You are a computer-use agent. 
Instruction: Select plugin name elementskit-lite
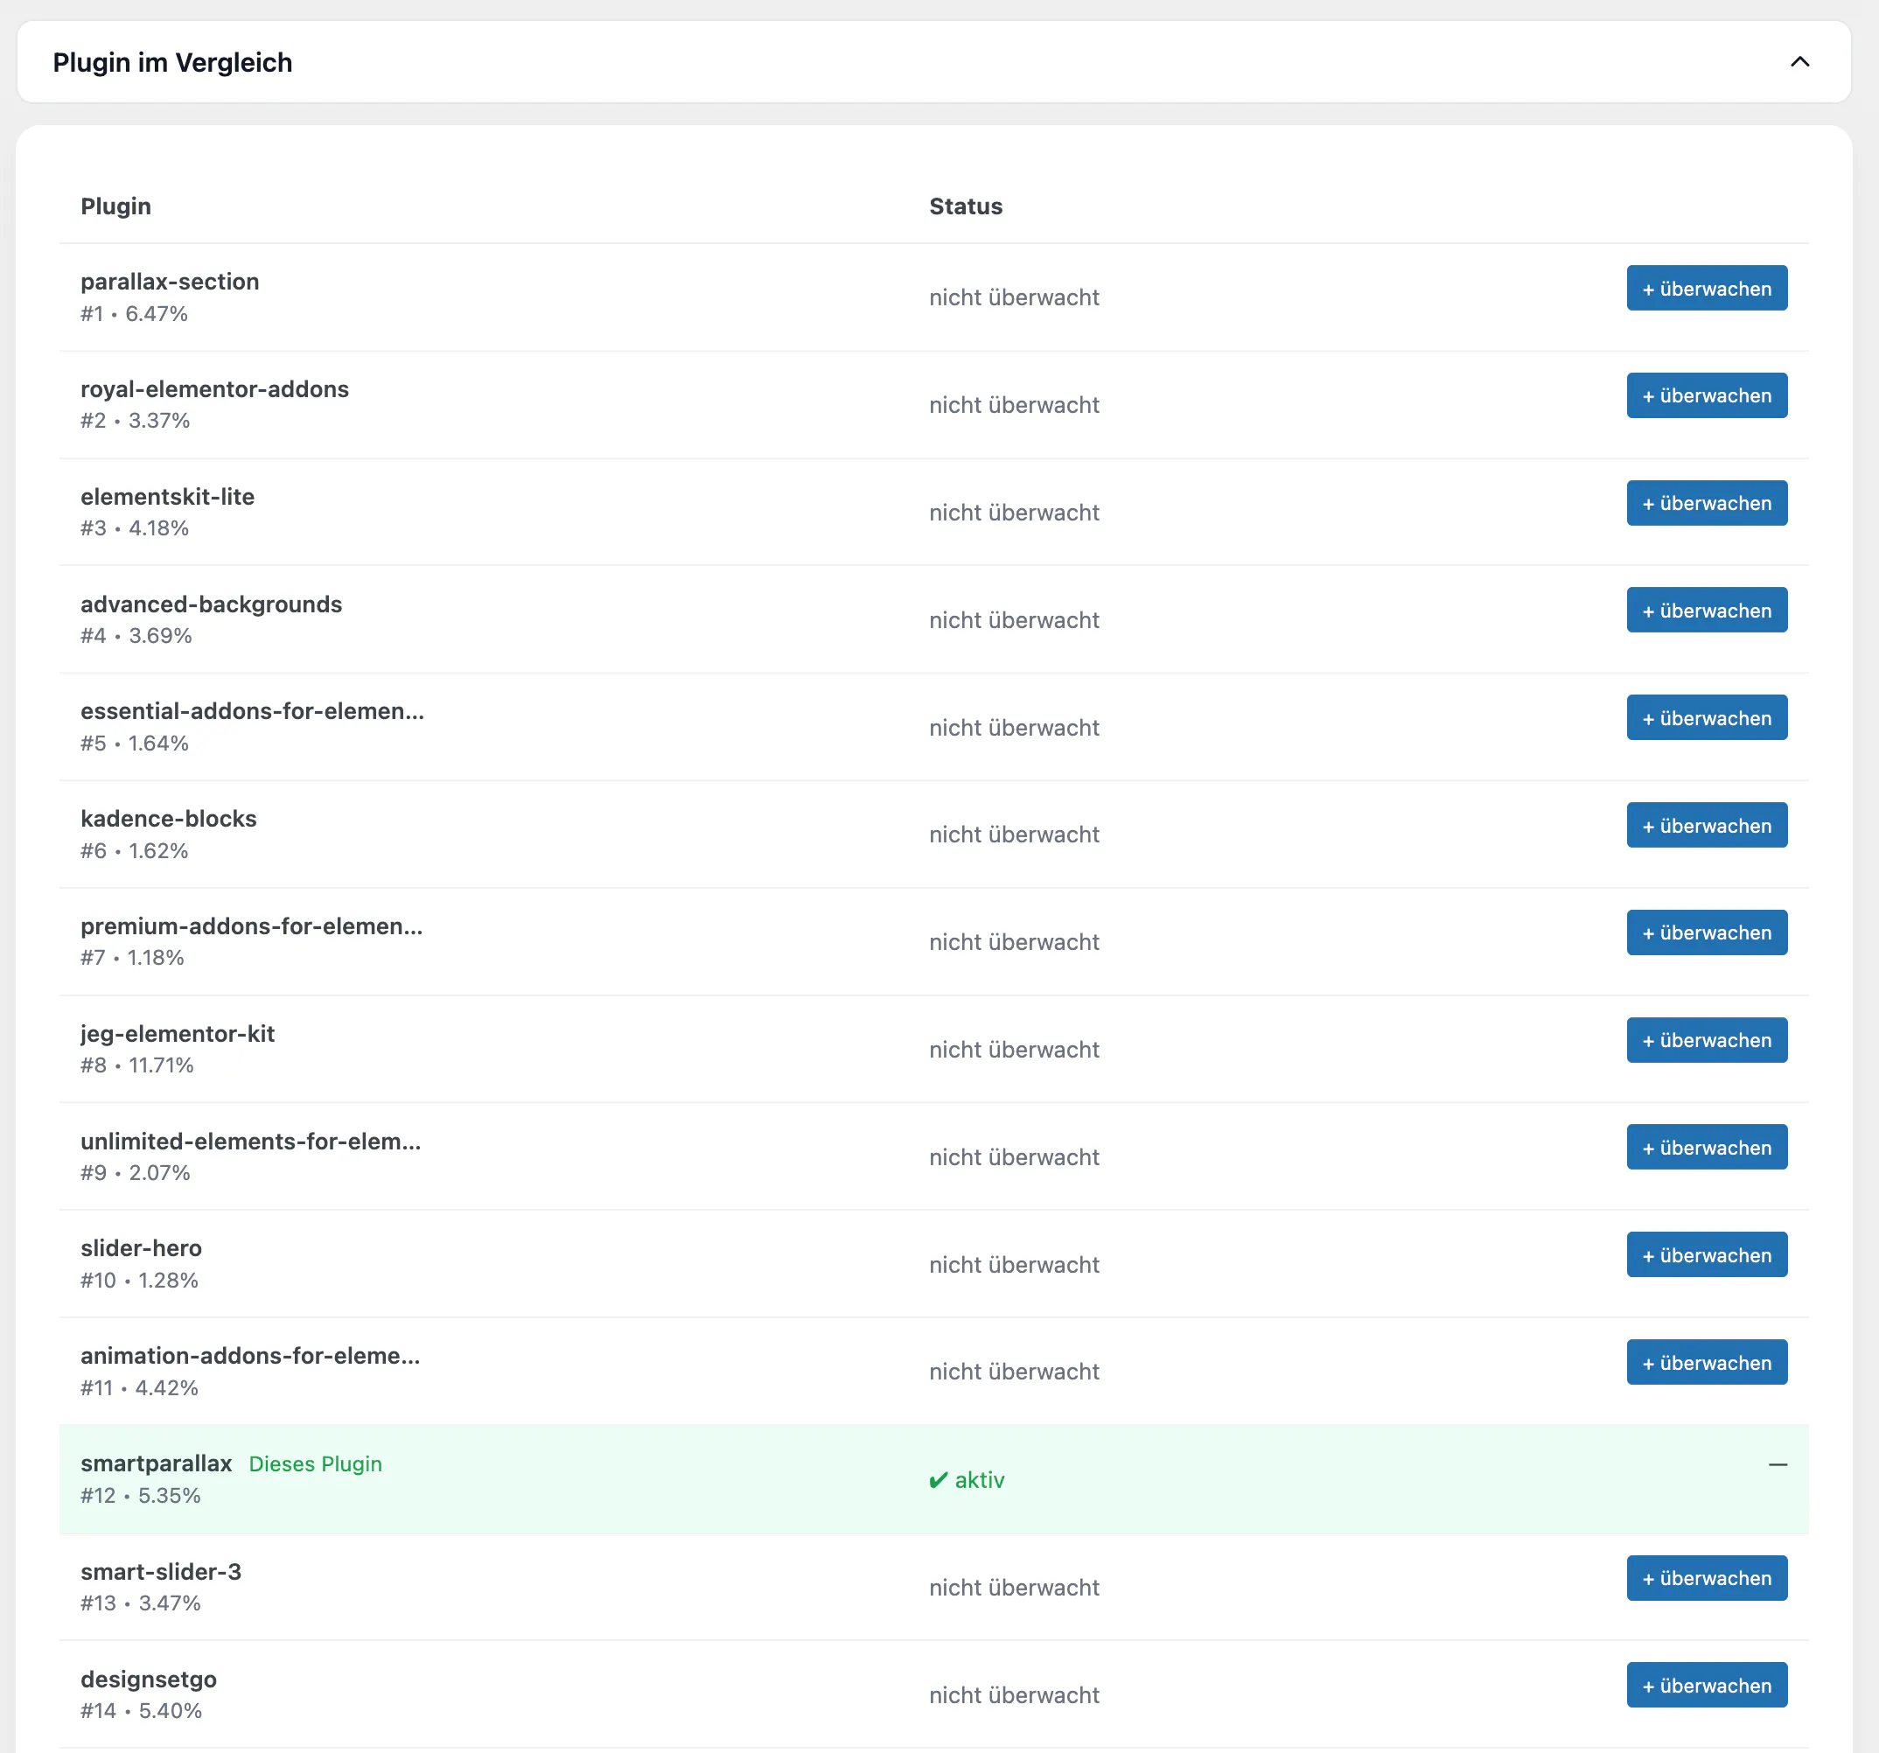[167, 496]
